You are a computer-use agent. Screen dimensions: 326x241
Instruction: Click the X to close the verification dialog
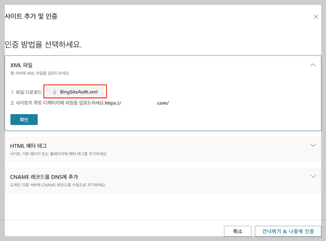pos(316,17)
